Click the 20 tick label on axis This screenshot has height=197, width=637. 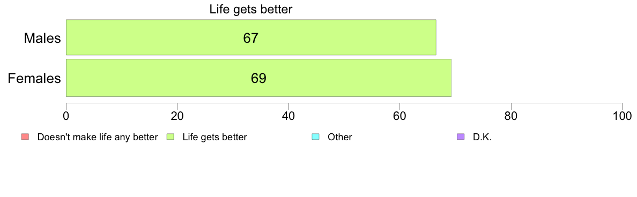click(x=177, y=116)
